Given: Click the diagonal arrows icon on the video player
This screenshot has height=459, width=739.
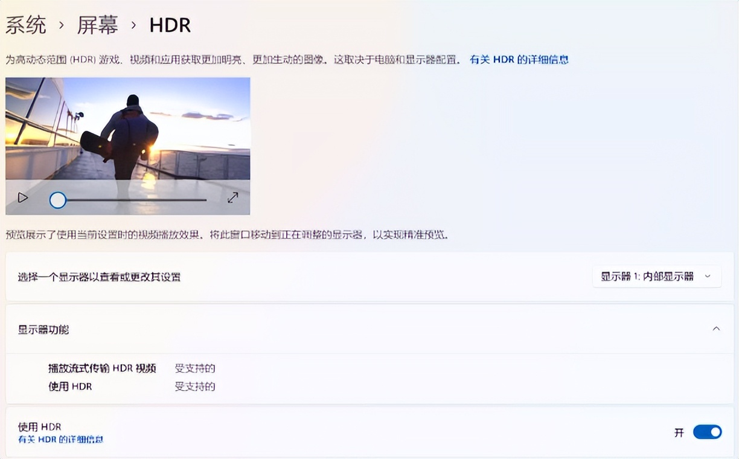Looking at the screenshot, I should pos(233,197).
